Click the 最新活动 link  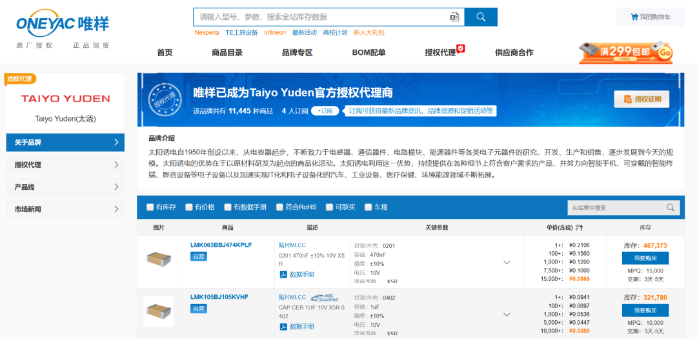(305, 32)
